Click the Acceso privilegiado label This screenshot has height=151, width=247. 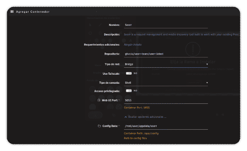(x=107, y=91)
